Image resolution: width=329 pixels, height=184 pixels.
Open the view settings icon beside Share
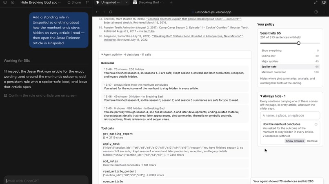pyautogui.click(x=87, y=2)
